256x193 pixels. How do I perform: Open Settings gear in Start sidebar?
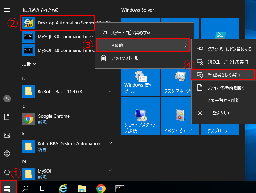pos(7,154)
